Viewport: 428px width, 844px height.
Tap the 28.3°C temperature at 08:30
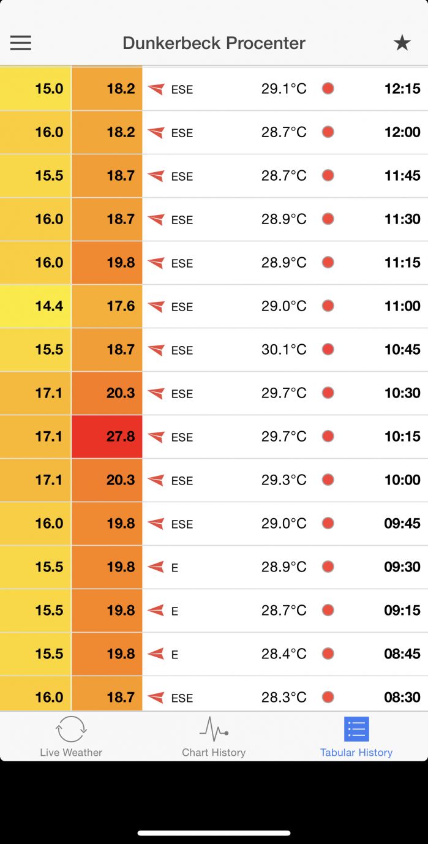284,697
